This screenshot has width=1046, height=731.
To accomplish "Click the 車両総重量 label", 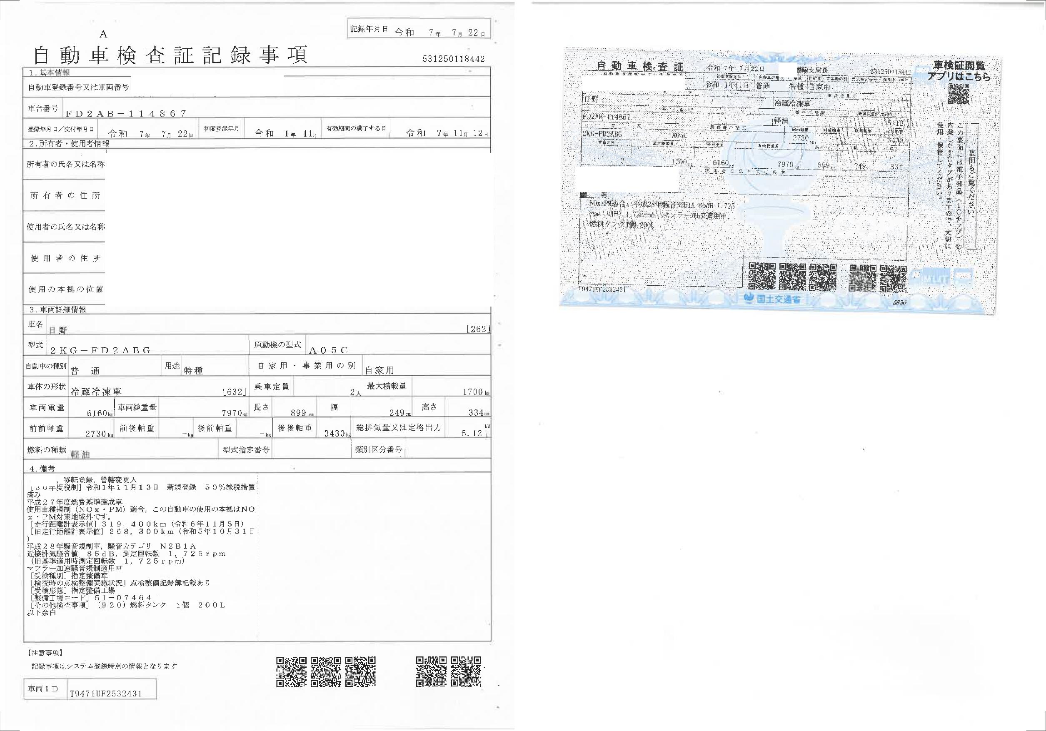I will pos(138,407).
